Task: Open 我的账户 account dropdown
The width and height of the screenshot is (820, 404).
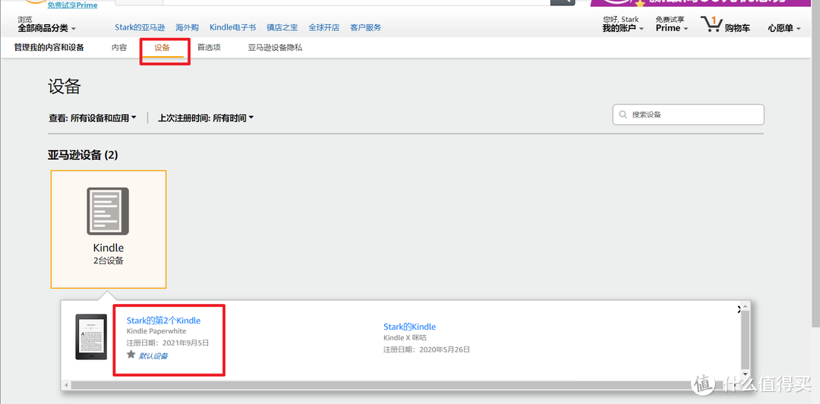Action: pyautogui.click(x=623, y=28)
